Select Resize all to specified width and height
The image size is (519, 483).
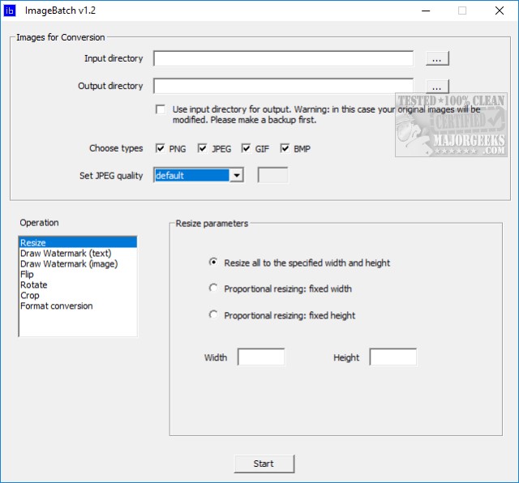click(213, 263)
